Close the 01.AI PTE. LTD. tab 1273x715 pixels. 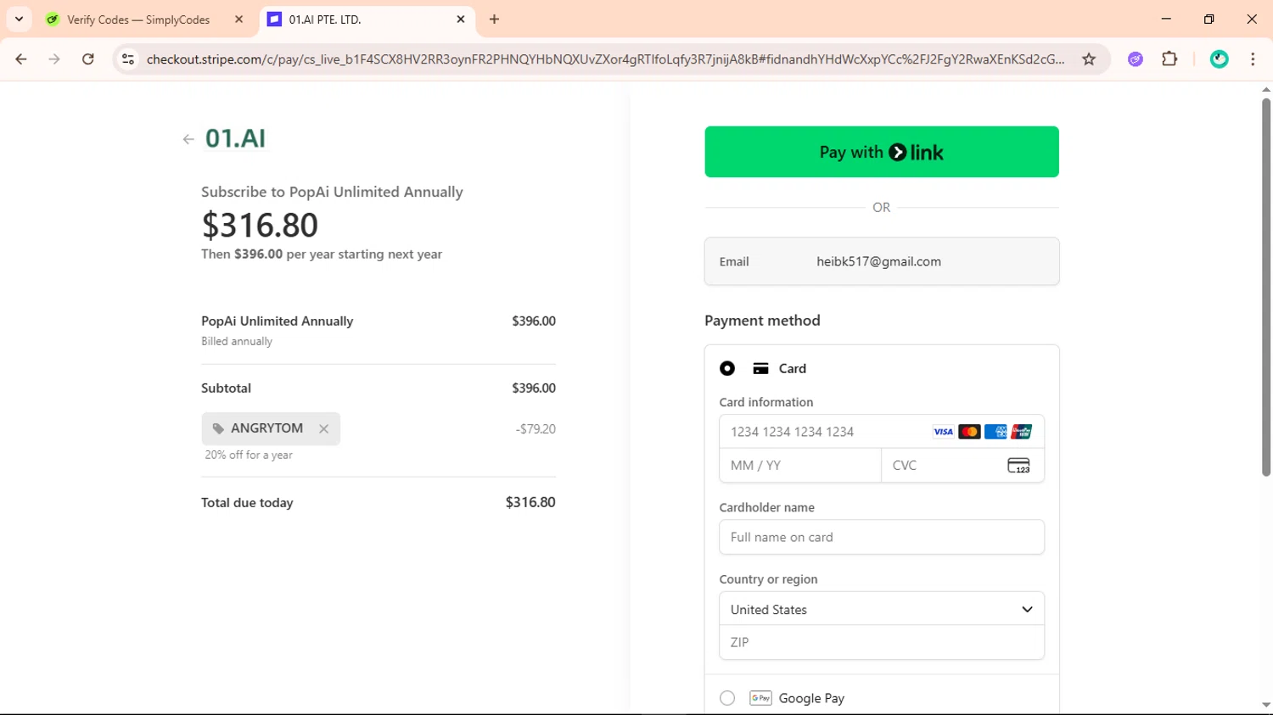pyautogui.click(x=461, y=20)
